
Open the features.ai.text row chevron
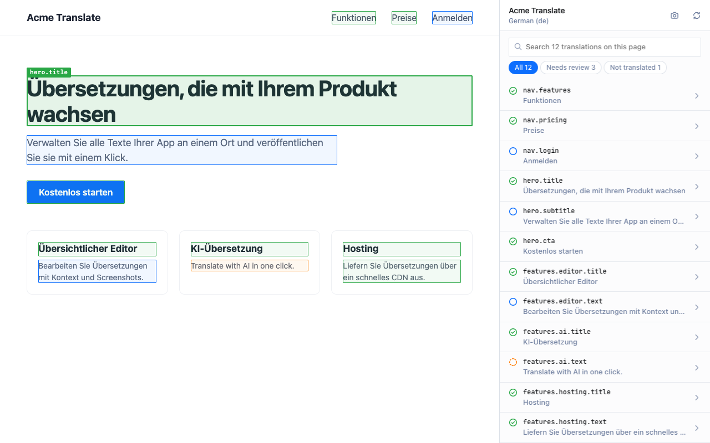click(697, 368)
